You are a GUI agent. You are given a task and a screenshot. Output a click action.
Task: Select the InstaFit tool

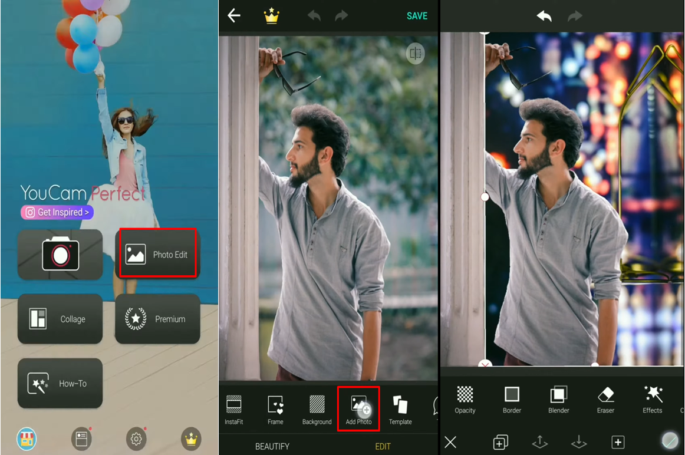(234, 409)
